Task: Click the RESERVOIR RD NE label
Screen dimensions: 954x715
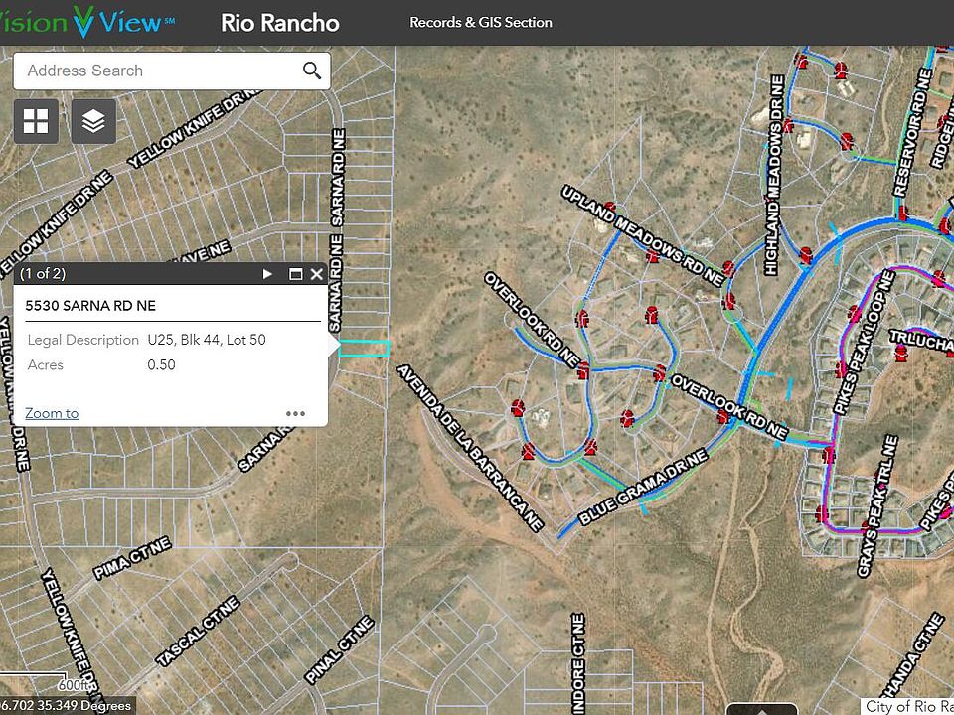Action: [x=913, y=132]
